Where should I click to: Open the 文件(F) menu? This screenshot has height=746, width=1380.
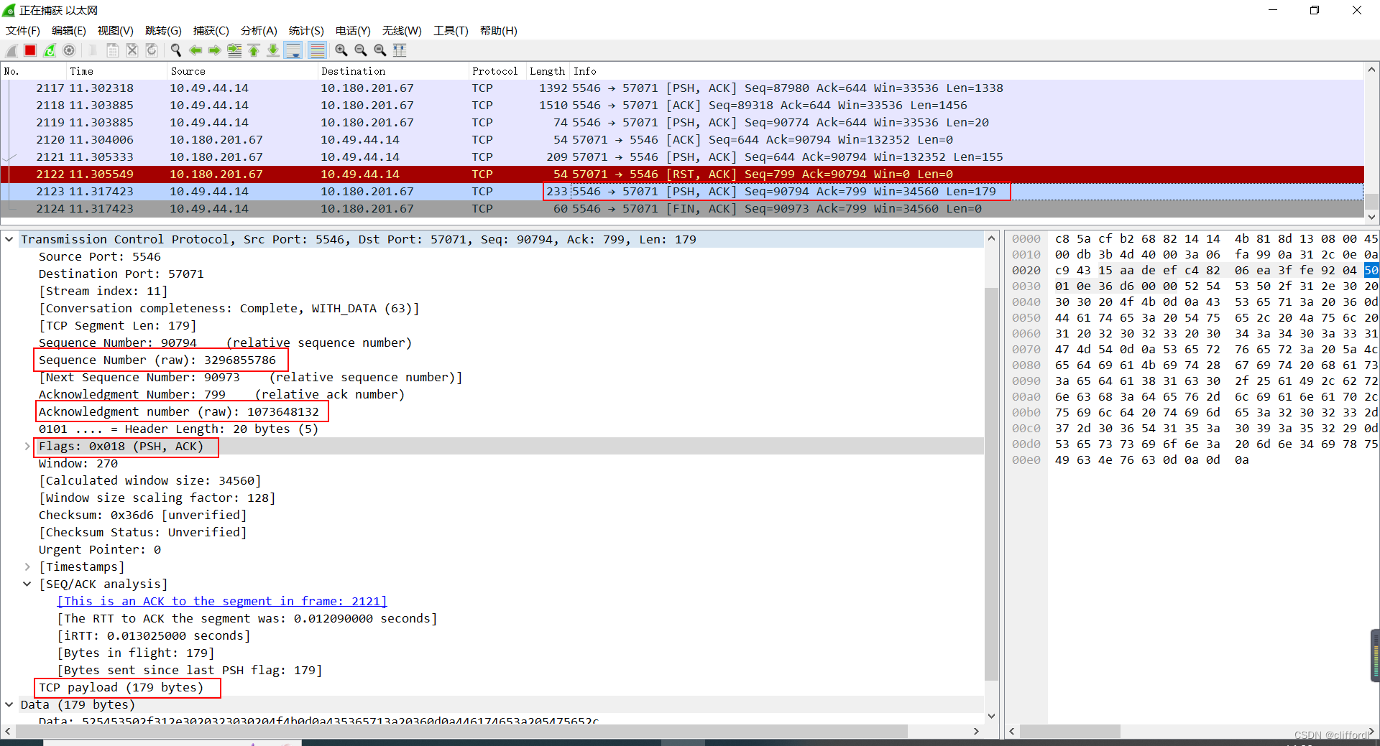23,30
